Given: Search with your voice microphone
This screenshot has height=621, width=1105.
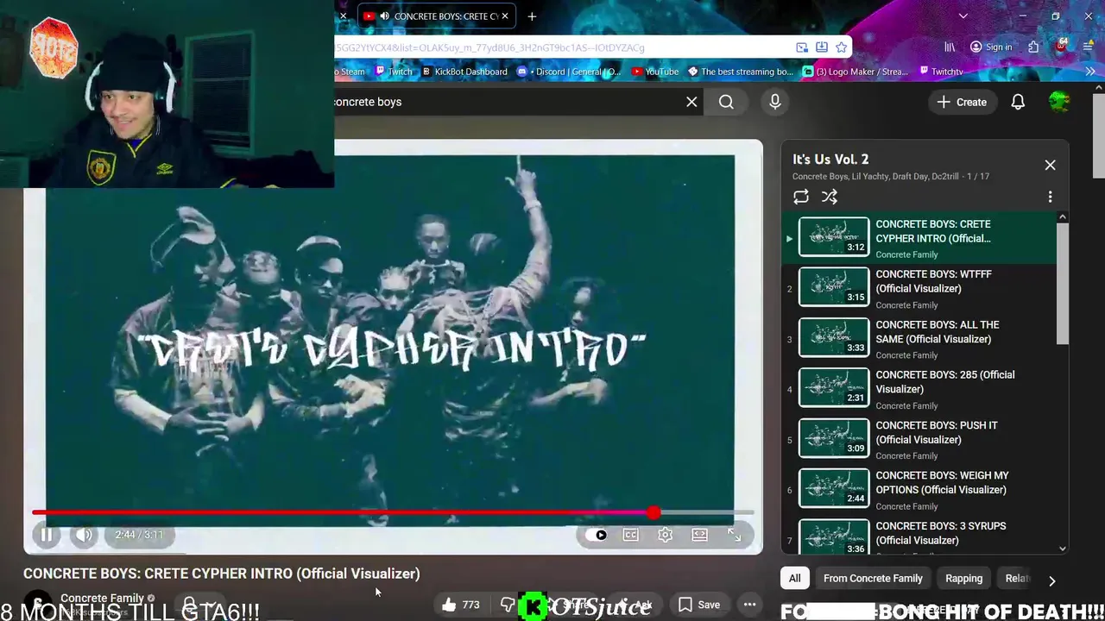Looking at the screenshot, I should [775, 102].
